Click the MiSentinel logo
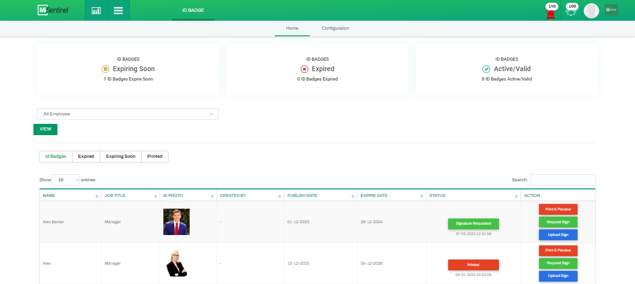This screenshot has height=284, width=635. click(53, 10)
